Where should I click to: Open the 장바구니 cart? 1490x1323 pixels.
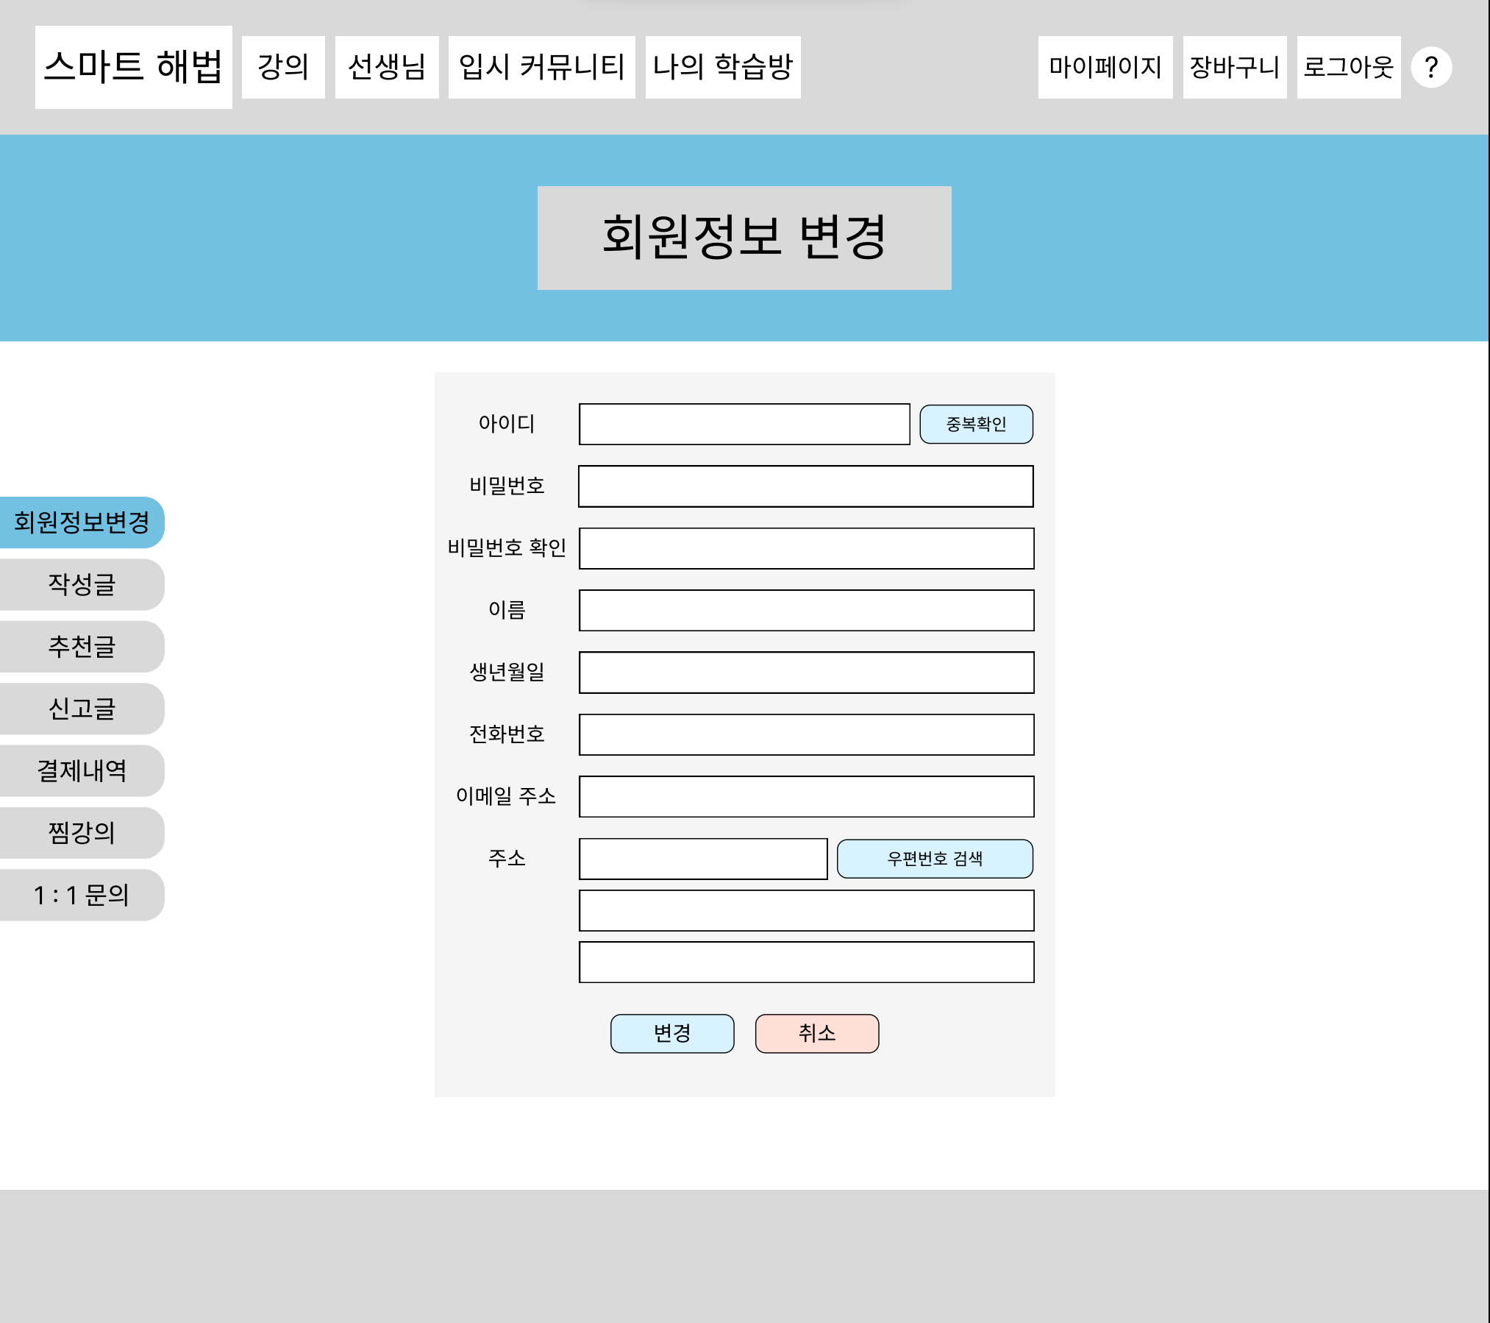point(1234,67)
